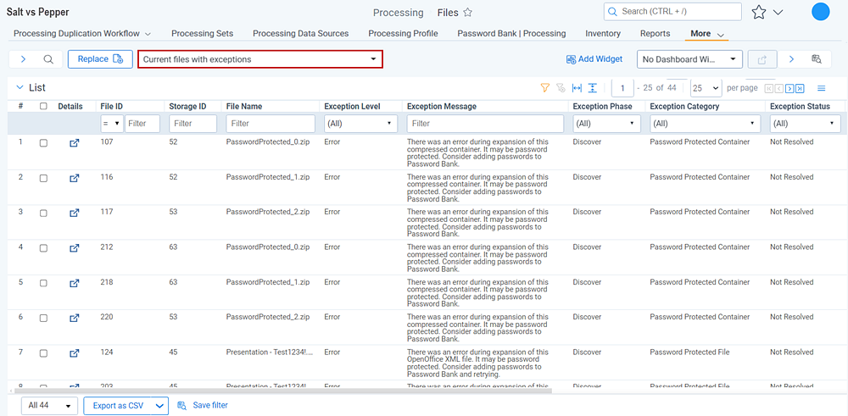The height and width of the screenshot is (416, 848).
Task: Click the dashboard export share icon
Action: point(762,59)
